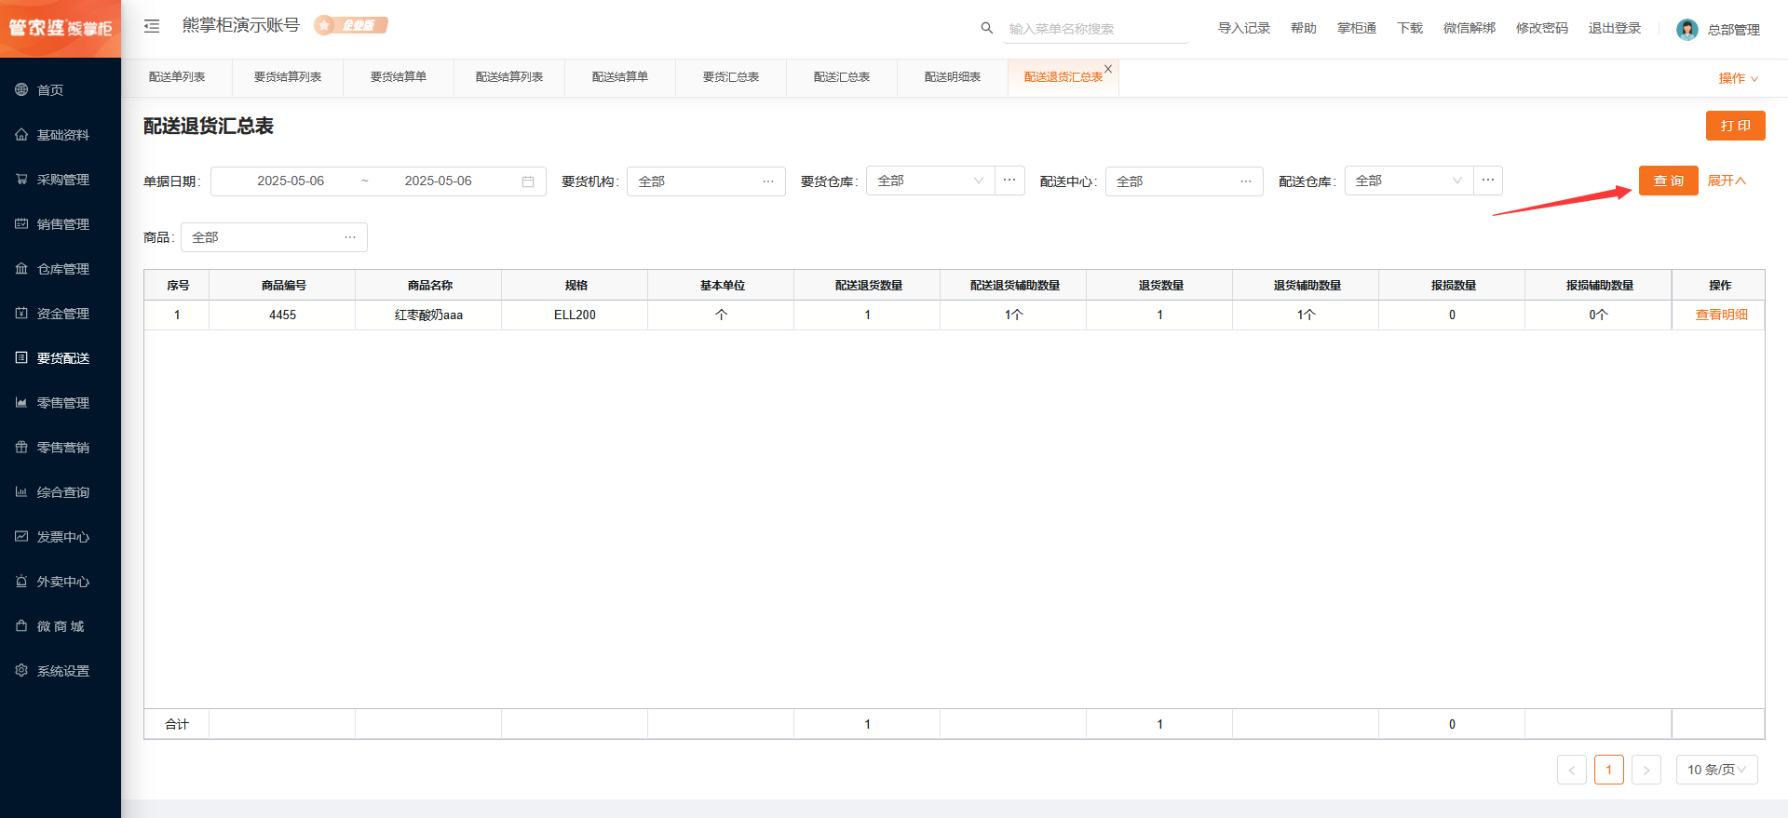Open the 操作 dropdown menu

(x=1738, y=78)
